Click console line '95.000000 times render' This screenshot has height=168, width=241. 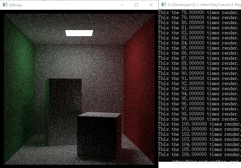(x=199, y=99)
